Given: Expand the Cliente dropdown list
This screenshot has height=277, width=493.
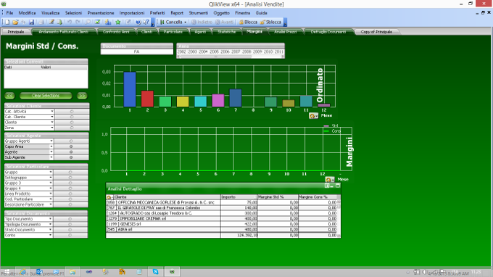Looking at the screenshot, I should (x=52, y=123).
